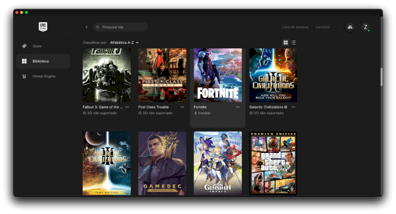Open Grand Theft Auto V cover thumbnail
This screenshot has width=396, height=214.
pos(273,163)
